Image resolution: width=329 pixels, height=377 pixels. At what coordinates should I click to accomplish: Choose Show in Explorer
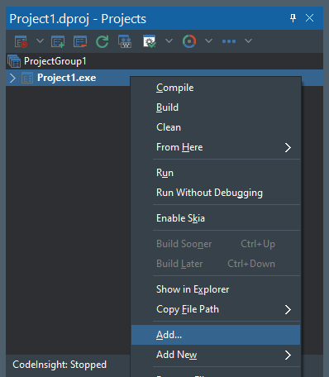pos(216,289)
